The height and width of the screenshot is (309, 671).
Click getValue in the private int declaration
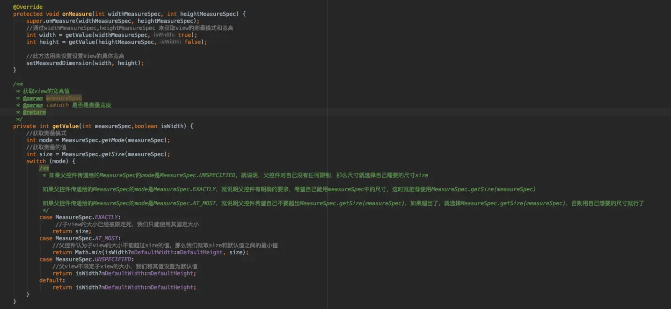pyautogui.click(x=65, y=126)
